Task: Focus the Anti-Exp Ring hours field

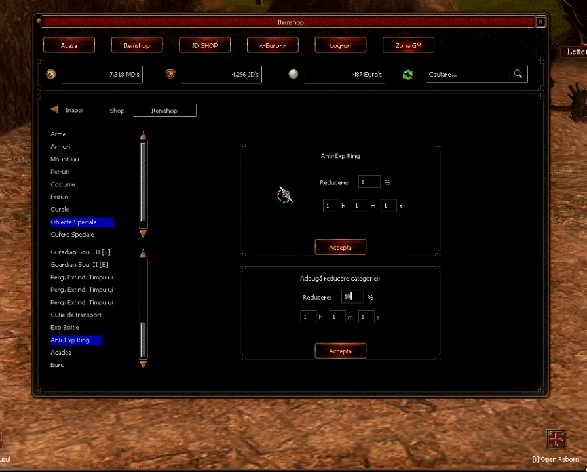Action: click(x=331, y=206)
